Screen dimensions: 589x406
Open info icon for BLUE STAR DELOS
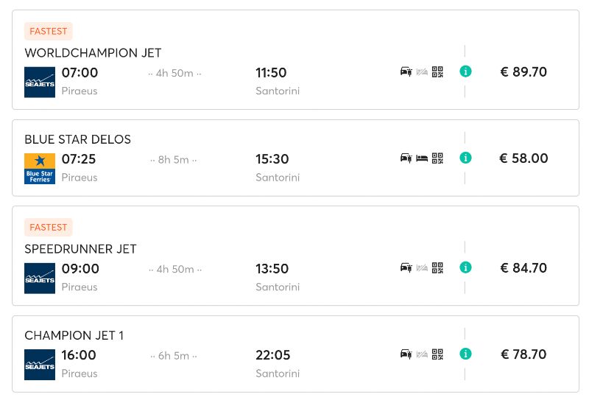[x=465, y=158]
